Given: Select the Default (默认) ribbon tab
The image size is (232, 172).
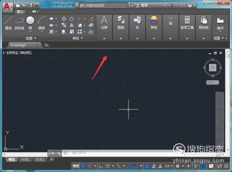Looking at the screenshot, I should [x=20, y=12].
